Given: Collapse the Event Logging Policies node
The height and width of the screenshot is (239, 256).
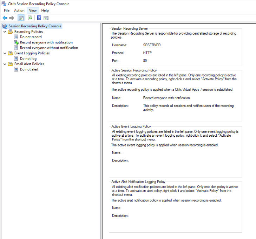Looking at the screenshot, I should click(5, 53).
